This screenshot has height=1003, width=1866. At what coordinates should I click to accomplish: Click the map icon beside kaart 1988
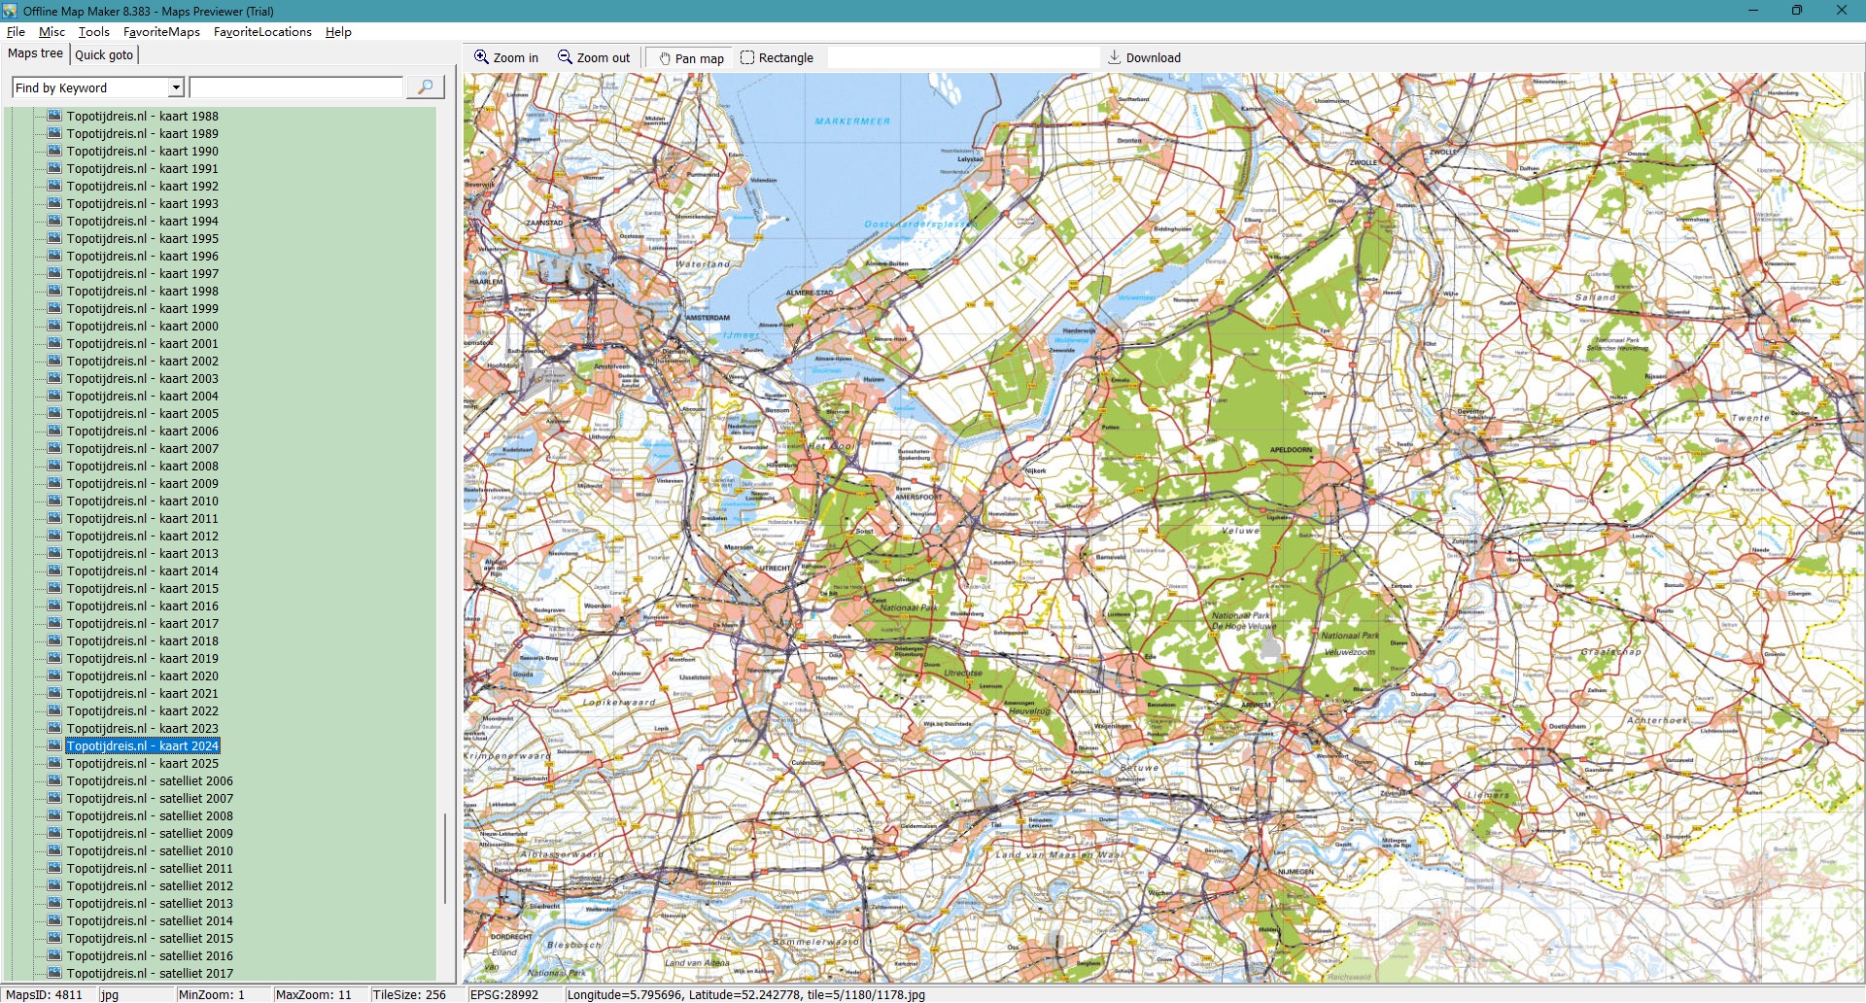point(54,116)
